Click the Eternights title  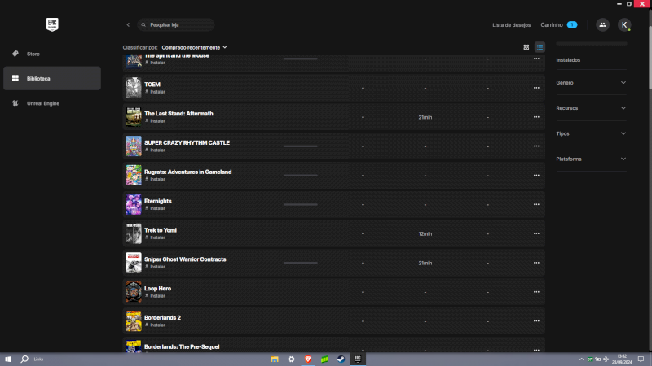[x=158, y=201]
